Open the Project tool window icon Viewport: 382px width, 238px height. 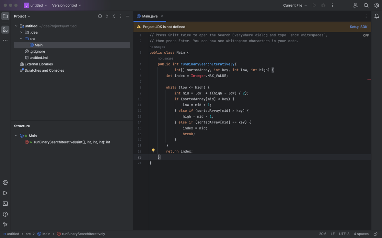point(5,16)
